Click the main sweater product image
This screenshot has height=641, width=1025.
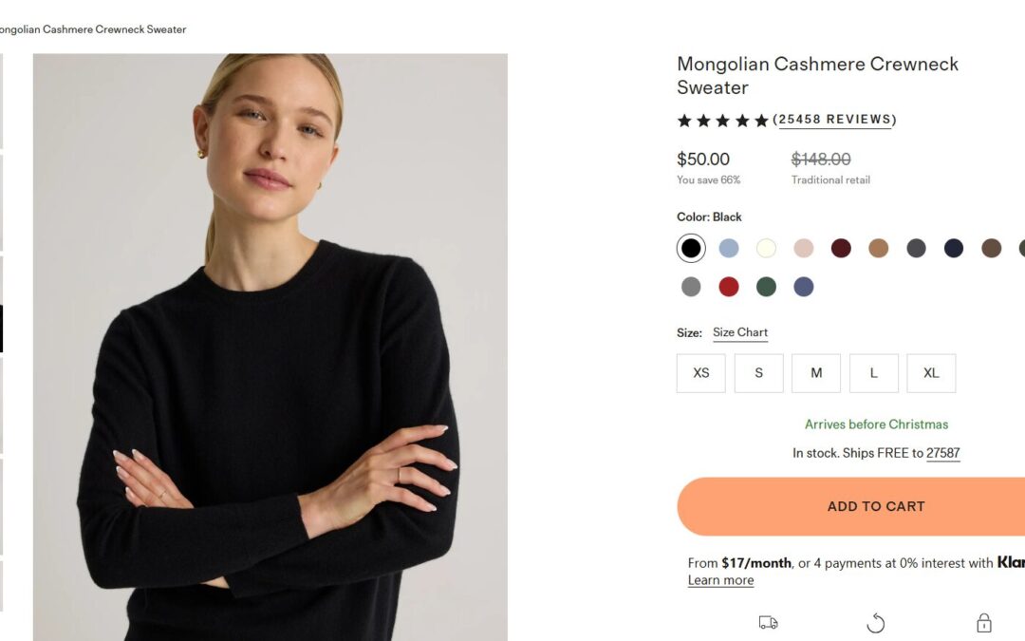point(270,347)
